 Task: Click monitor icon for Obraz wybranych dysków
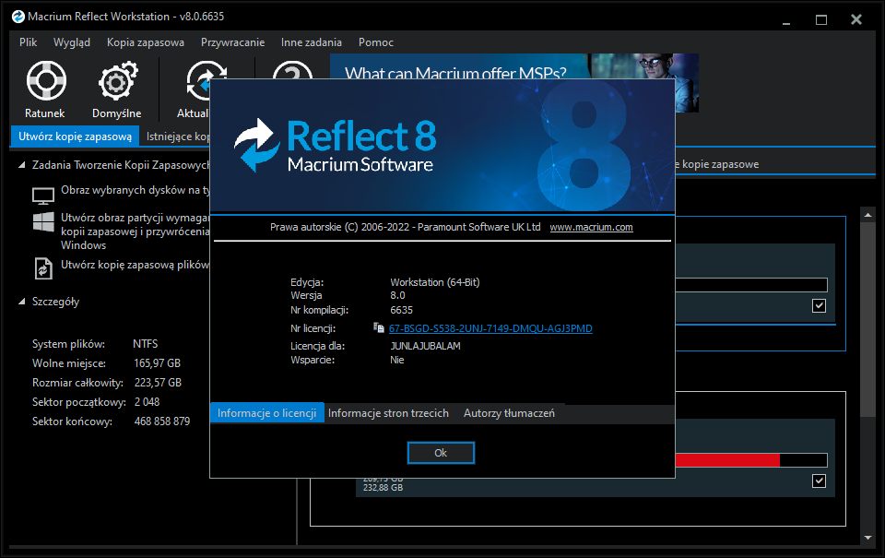(x=43, y=195)
